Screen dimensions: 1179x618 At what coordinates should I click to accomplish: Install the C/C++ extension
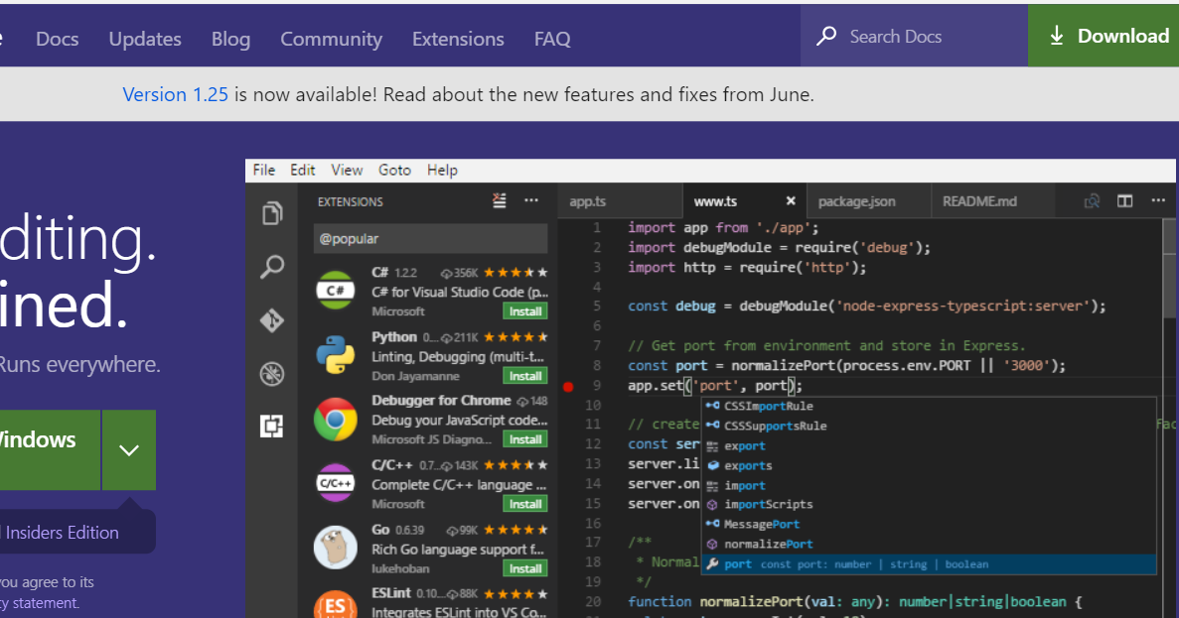[x=524, y=504]
